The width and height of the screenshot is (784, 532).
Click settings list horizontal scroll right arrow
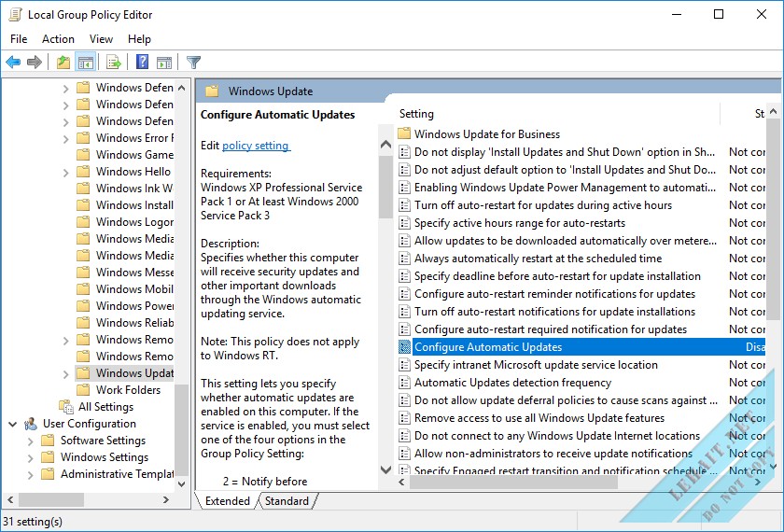coord(758,482)
